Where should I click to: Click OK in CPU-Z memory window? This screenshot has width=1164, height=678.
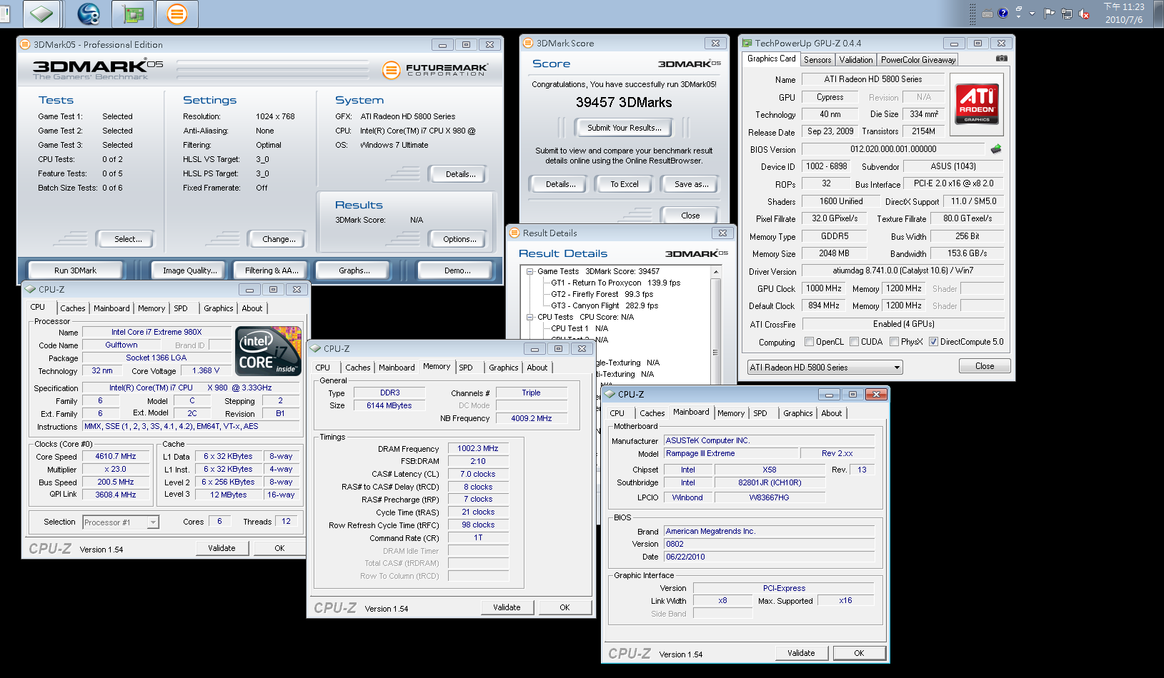coord(564,607)
